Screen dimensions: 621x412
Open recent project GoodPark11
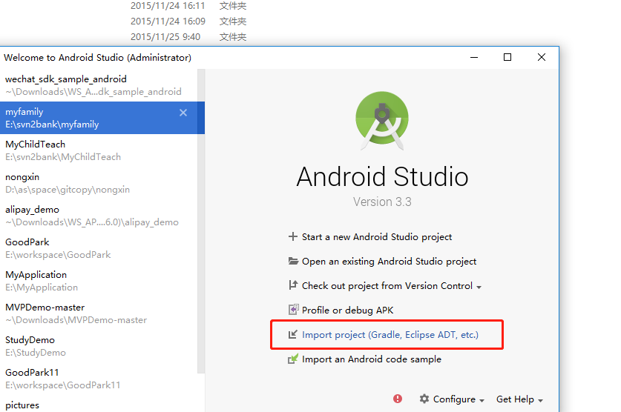point(99,379)
